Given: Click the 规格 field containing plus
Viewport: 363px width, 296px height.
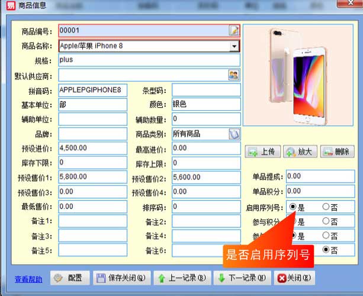Looking at the screenshot, I should pyautogui.click(x=149, y=60).
